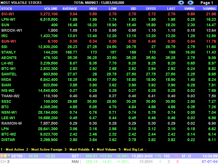
Task: Select the RAIMON-W stock symbol
Action: 12,123
